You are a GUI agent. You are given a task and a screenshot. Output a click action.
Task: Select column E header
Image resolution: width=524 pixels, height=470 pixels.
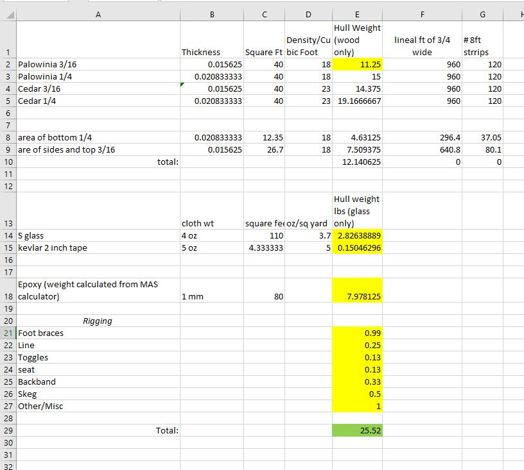click(357, 15)
